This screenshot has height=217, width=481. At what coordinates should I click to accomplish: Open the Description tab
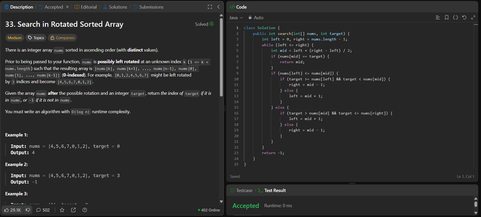18,7
